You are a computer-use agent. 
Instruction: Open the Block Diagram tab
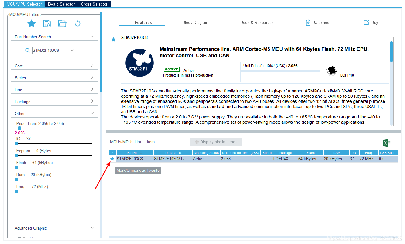click(x=195, y=22)
